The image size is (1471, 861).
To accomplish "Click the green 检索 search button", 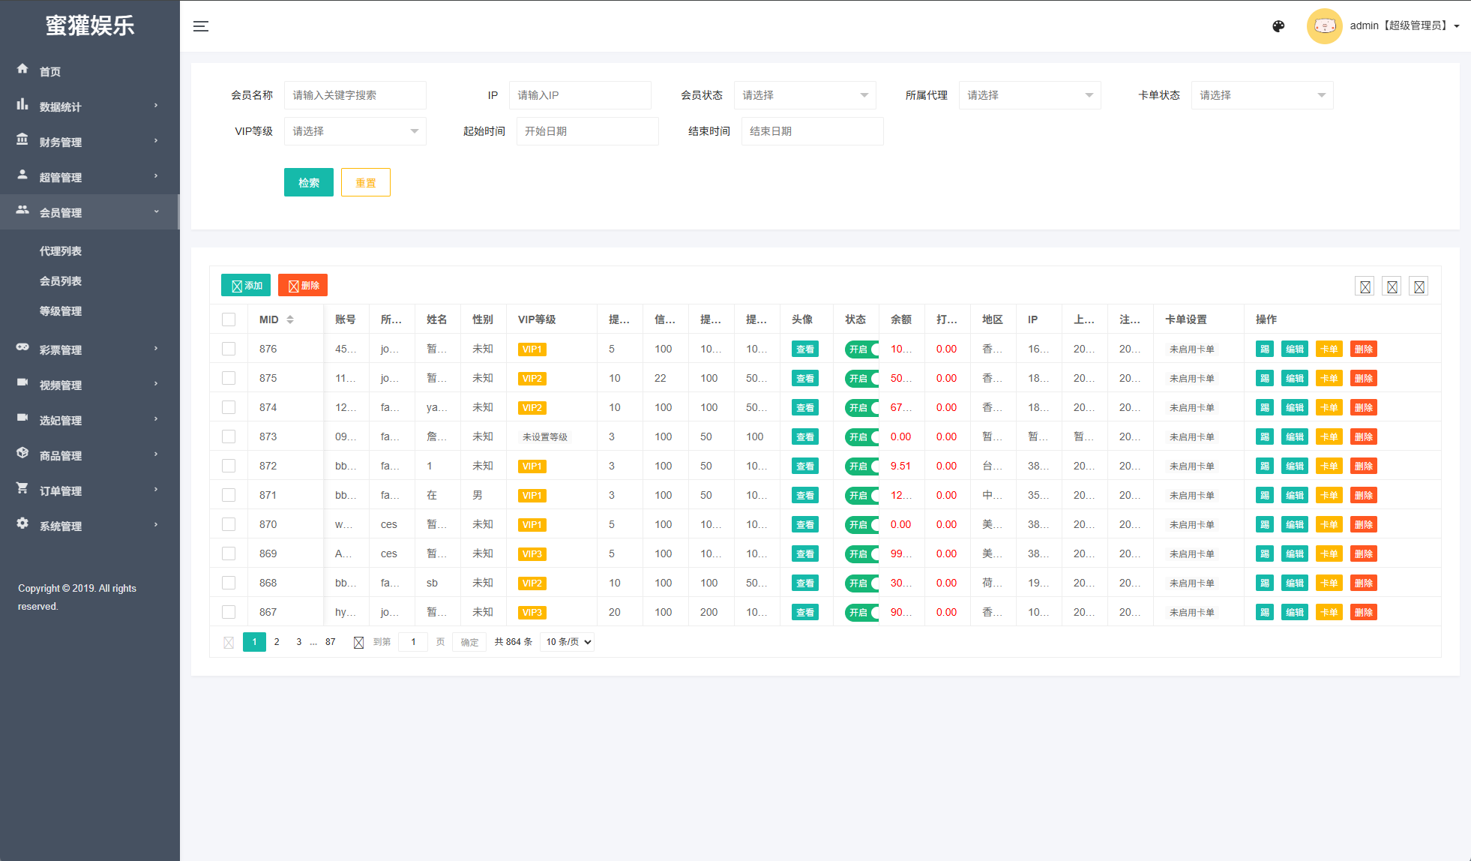I will click(308, 182).
